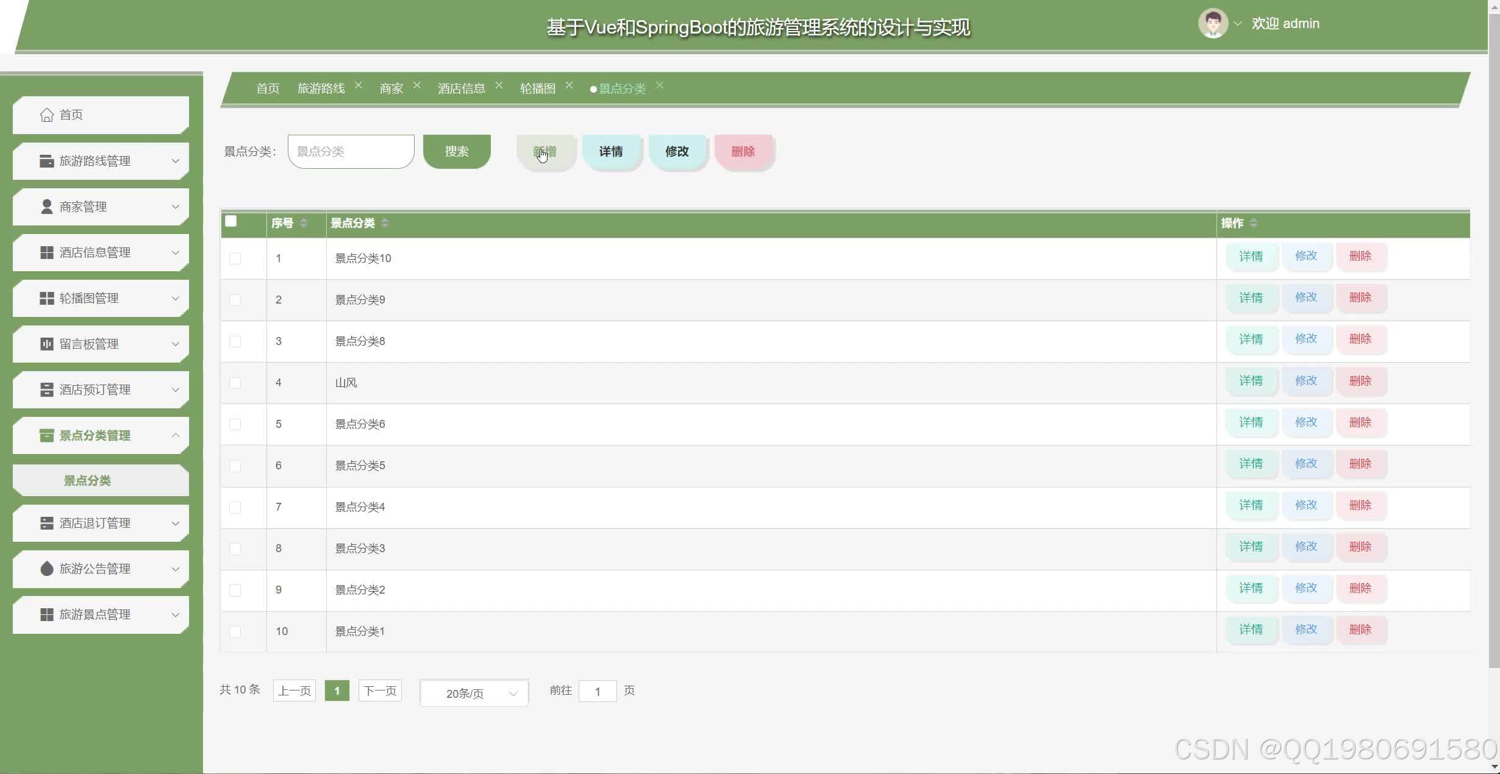Toggle the select-all header checkbox
This screenshot has height=774, width=1500.
[x=231, y=221]
